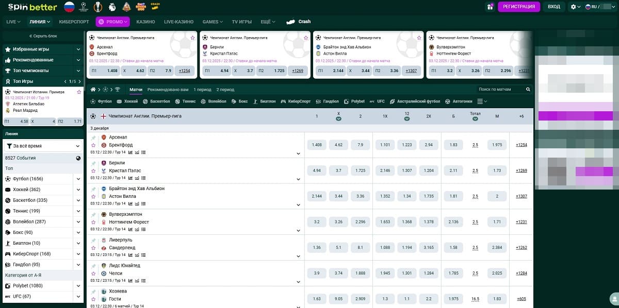619x308 pixels.
Task: Open the За всё время time filter
Action: (43, 146)
